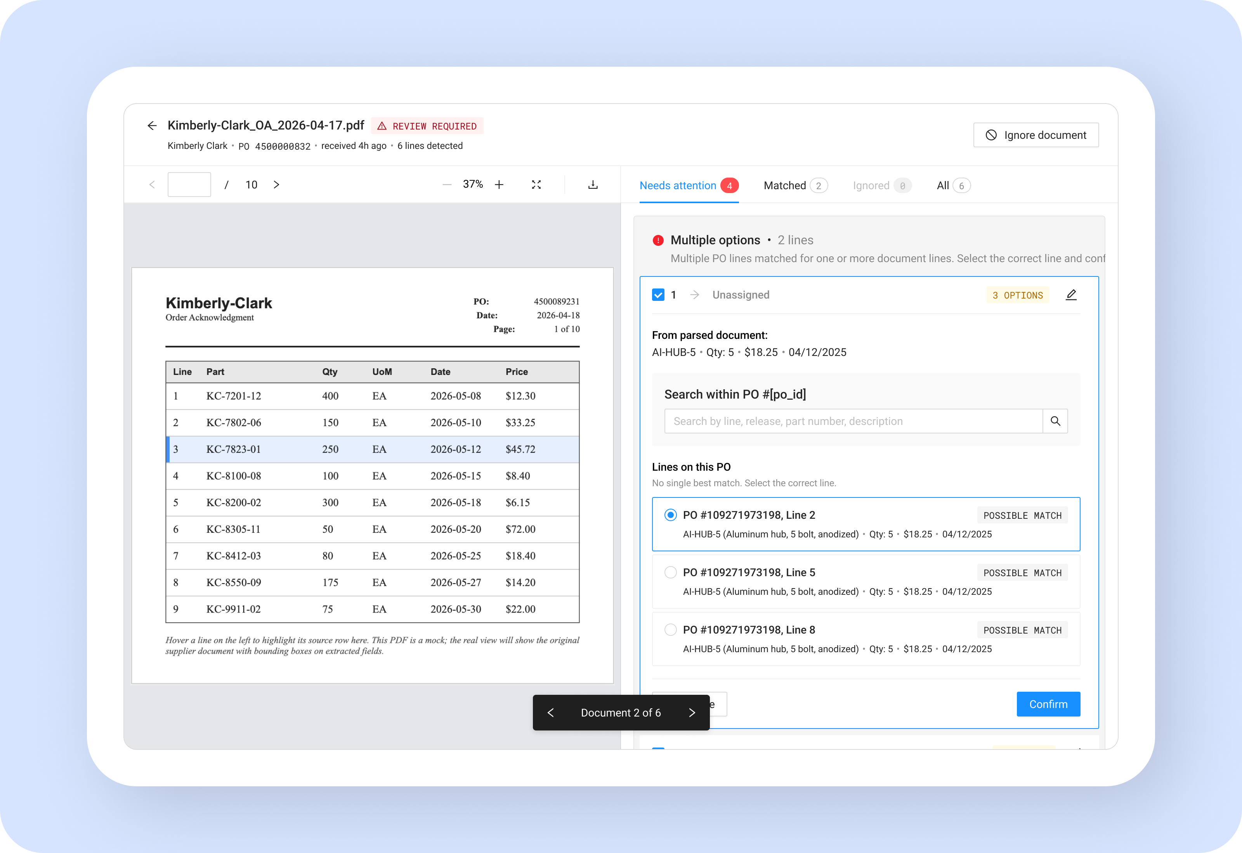Click the Kimberly-Clark_OA_2026-04-17.pdf filename

point(266,126)
